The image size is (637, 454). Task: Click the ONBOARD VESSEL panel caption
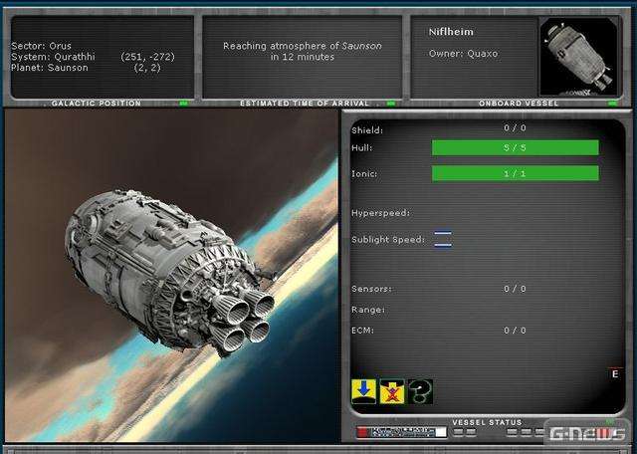click(x=519, y=104)
